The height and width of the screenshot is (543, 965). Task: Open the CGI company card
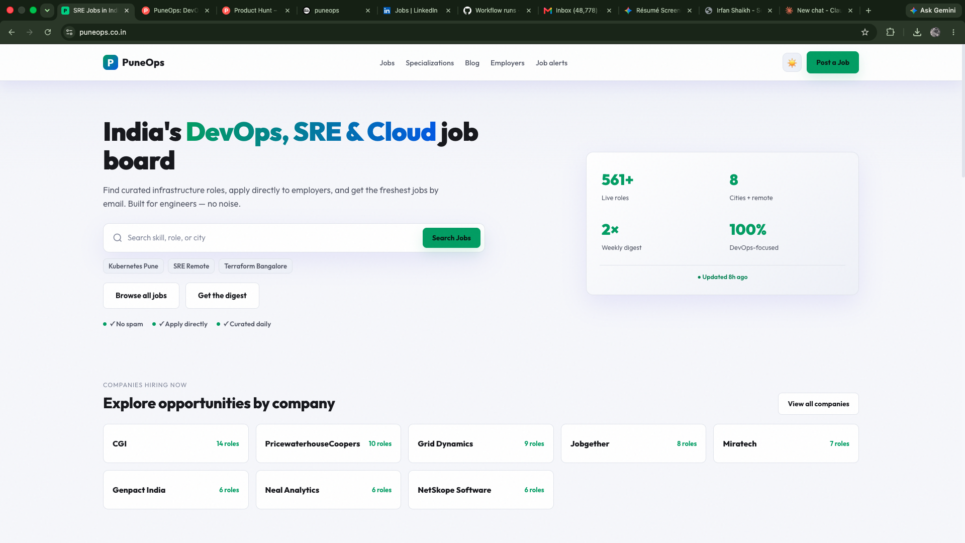(176, 443)
